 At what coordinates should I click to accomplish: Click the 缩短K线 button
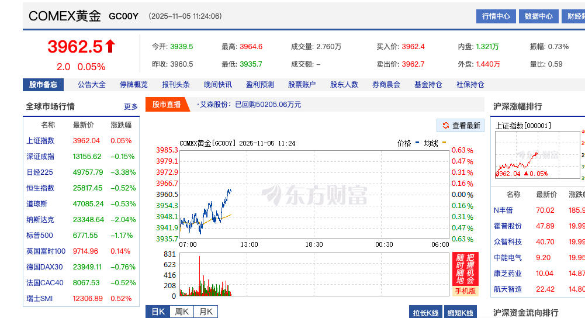pyautogui.click(x=461, y=313)
